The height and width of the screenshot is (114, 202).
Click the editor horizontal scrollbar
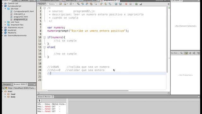(88, 91)
